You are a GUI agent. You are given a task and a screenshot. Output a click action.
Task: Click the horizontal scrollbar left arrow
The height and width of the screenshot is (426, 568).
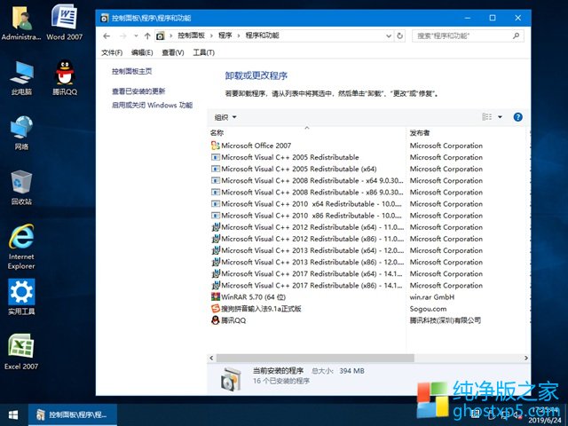click(211, 358)
